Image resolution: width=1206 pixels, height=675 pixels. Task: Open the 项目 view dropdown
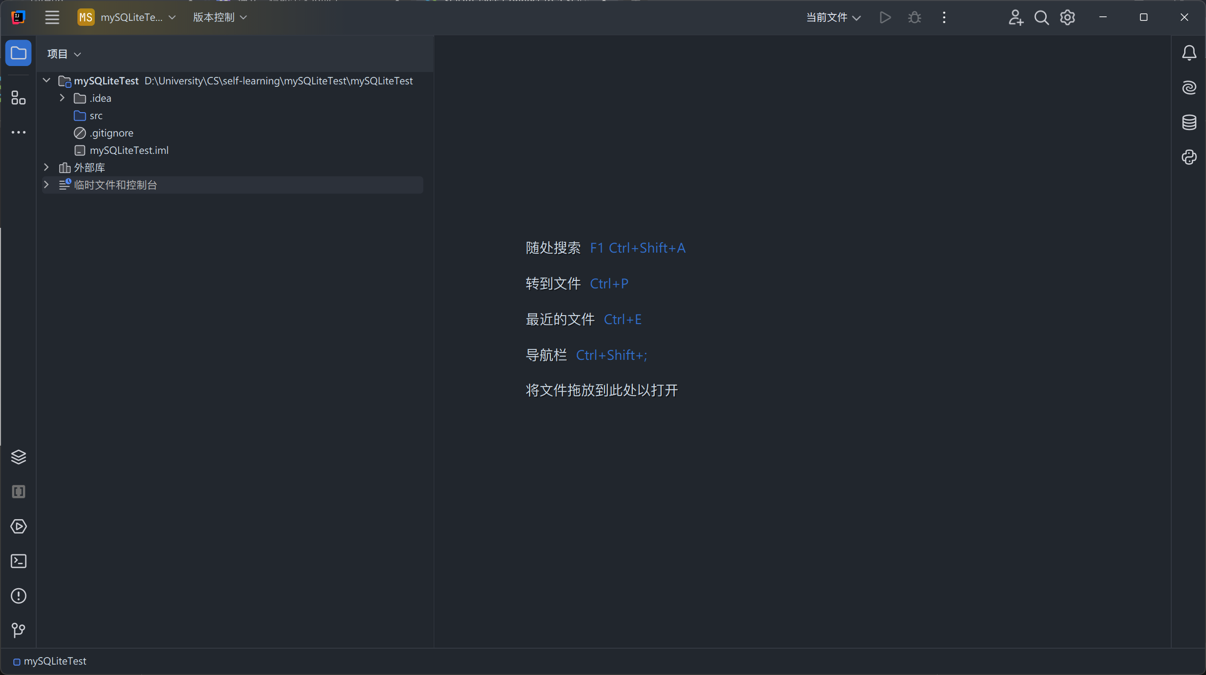tap(64, 54)
